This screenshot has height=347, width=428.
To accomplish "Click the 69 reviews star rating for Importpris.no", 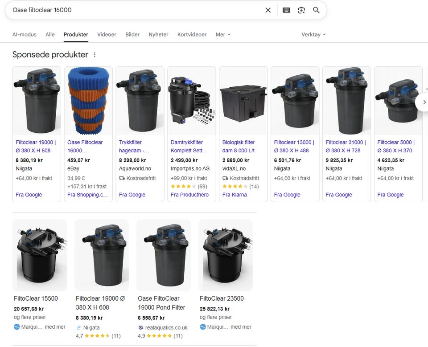I will click(x=189, y=187).
